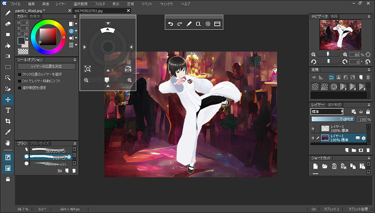Select the Eyedropper tool
This screenshot has height=213, width=375.
(x=8, y=132)
